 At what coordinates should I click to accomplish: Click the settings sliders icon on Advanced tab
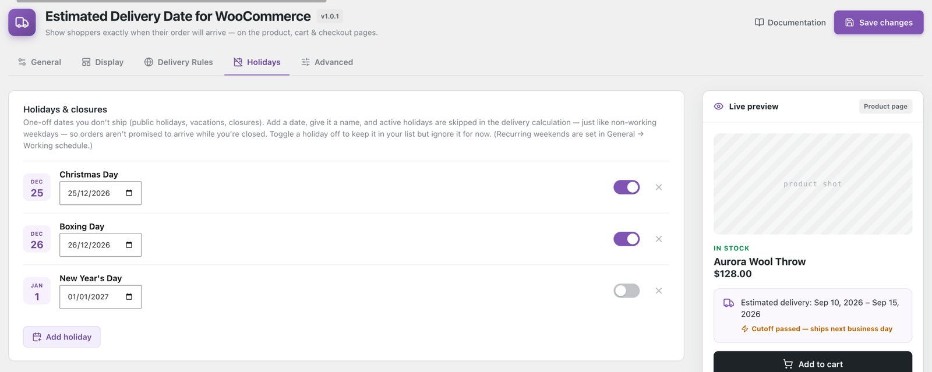click(305, 62)
